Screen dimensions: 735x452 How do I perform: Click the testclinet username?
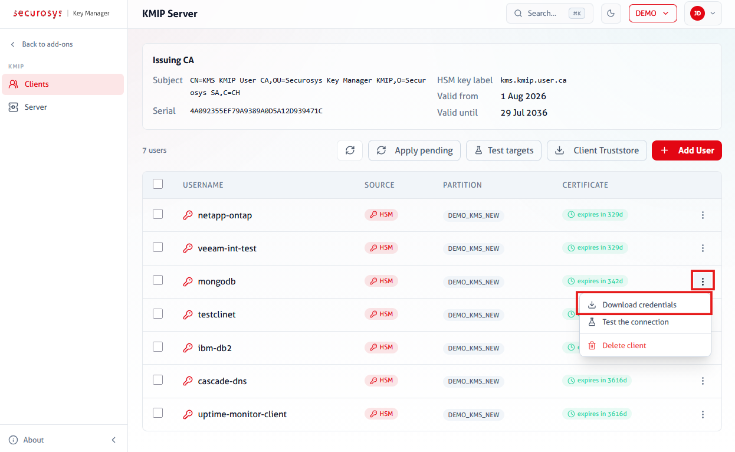217,315
